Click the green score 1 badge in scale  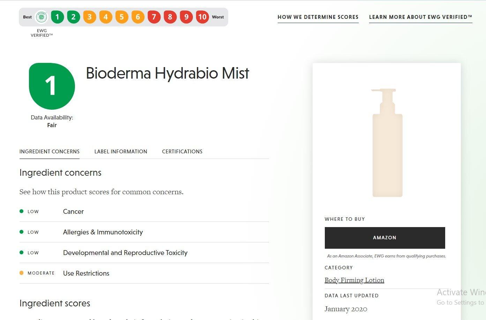coord(57,17)
